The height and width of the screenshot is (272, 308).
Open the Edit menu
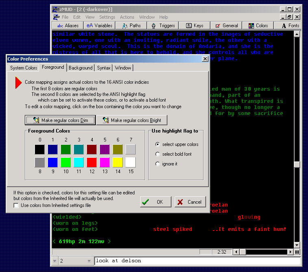pos(77,17)
